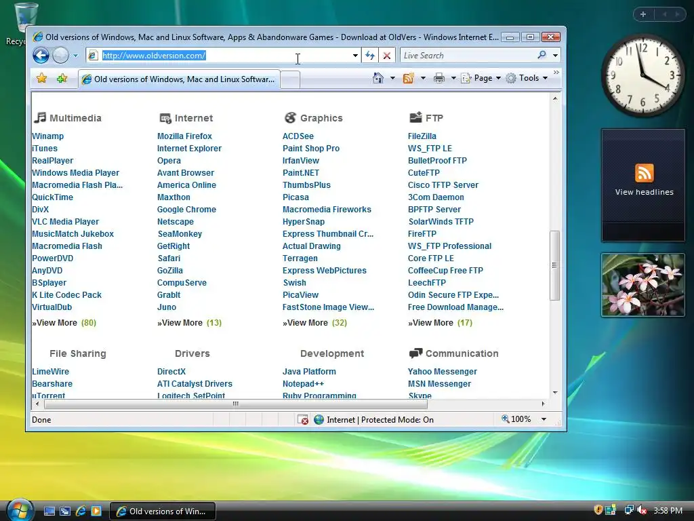The height and width of the screenshot is (521, 694).
Task: Select the Old versions of Windows tab
Action: pyautogui.click(x=179, y=79)
